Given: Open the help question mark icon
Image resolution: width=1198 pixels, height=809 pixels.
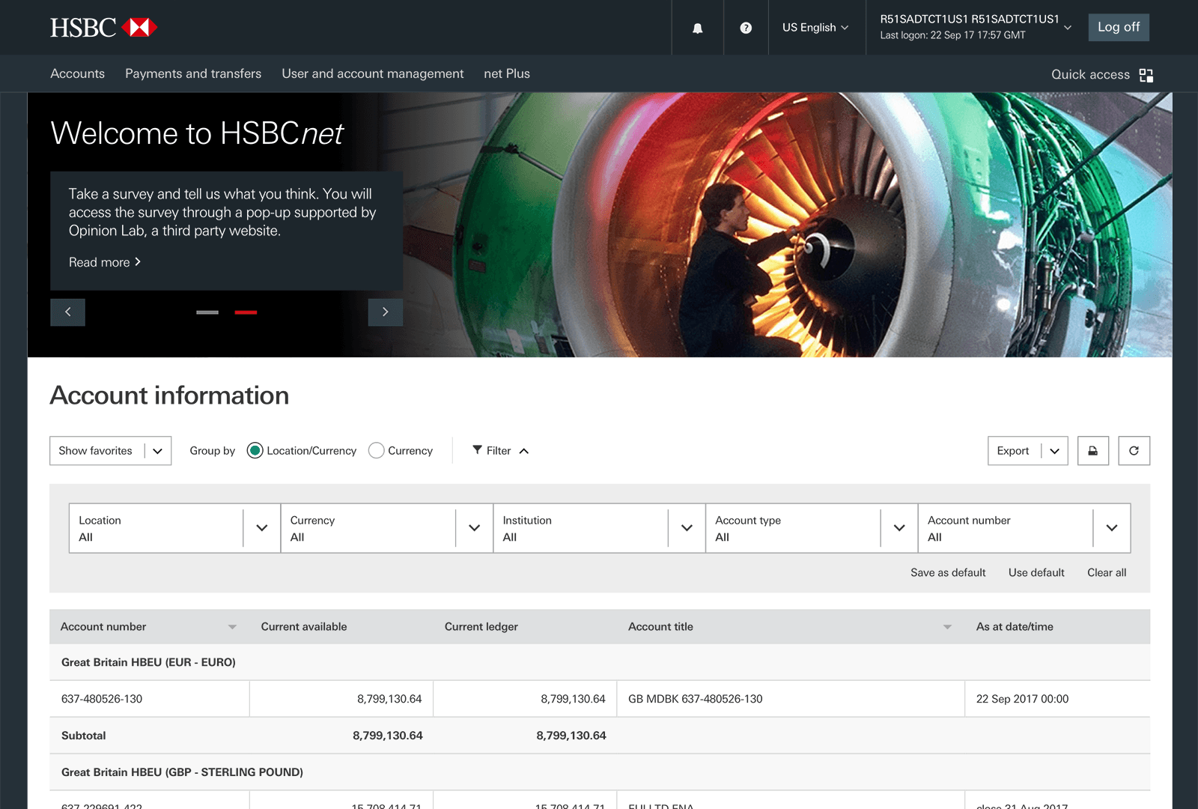Looking at the screenshot, I should (x=746, y=28).
